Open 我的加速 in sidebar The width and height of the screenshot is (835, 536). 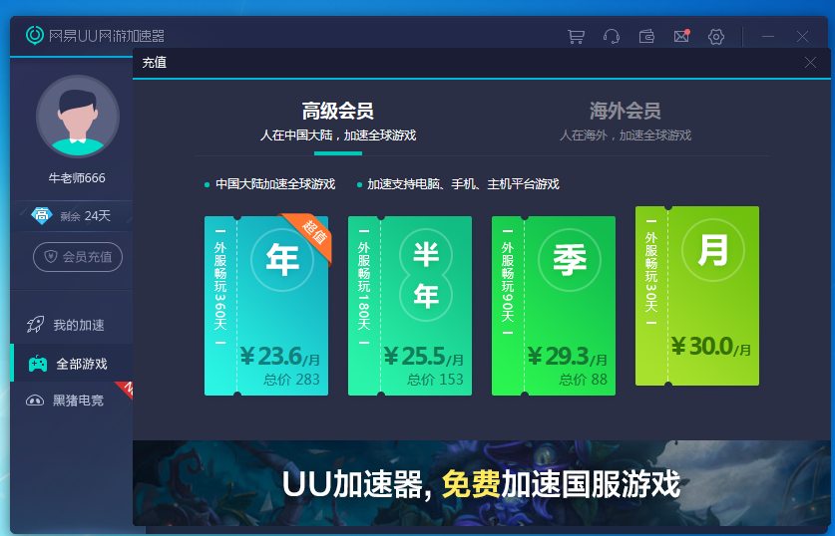click(x=72, y=325)
